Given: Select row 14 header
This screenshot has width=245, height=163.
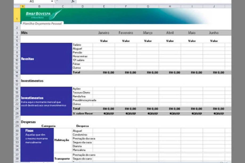Looking at the screenshot, I should (x=17, y=72).
